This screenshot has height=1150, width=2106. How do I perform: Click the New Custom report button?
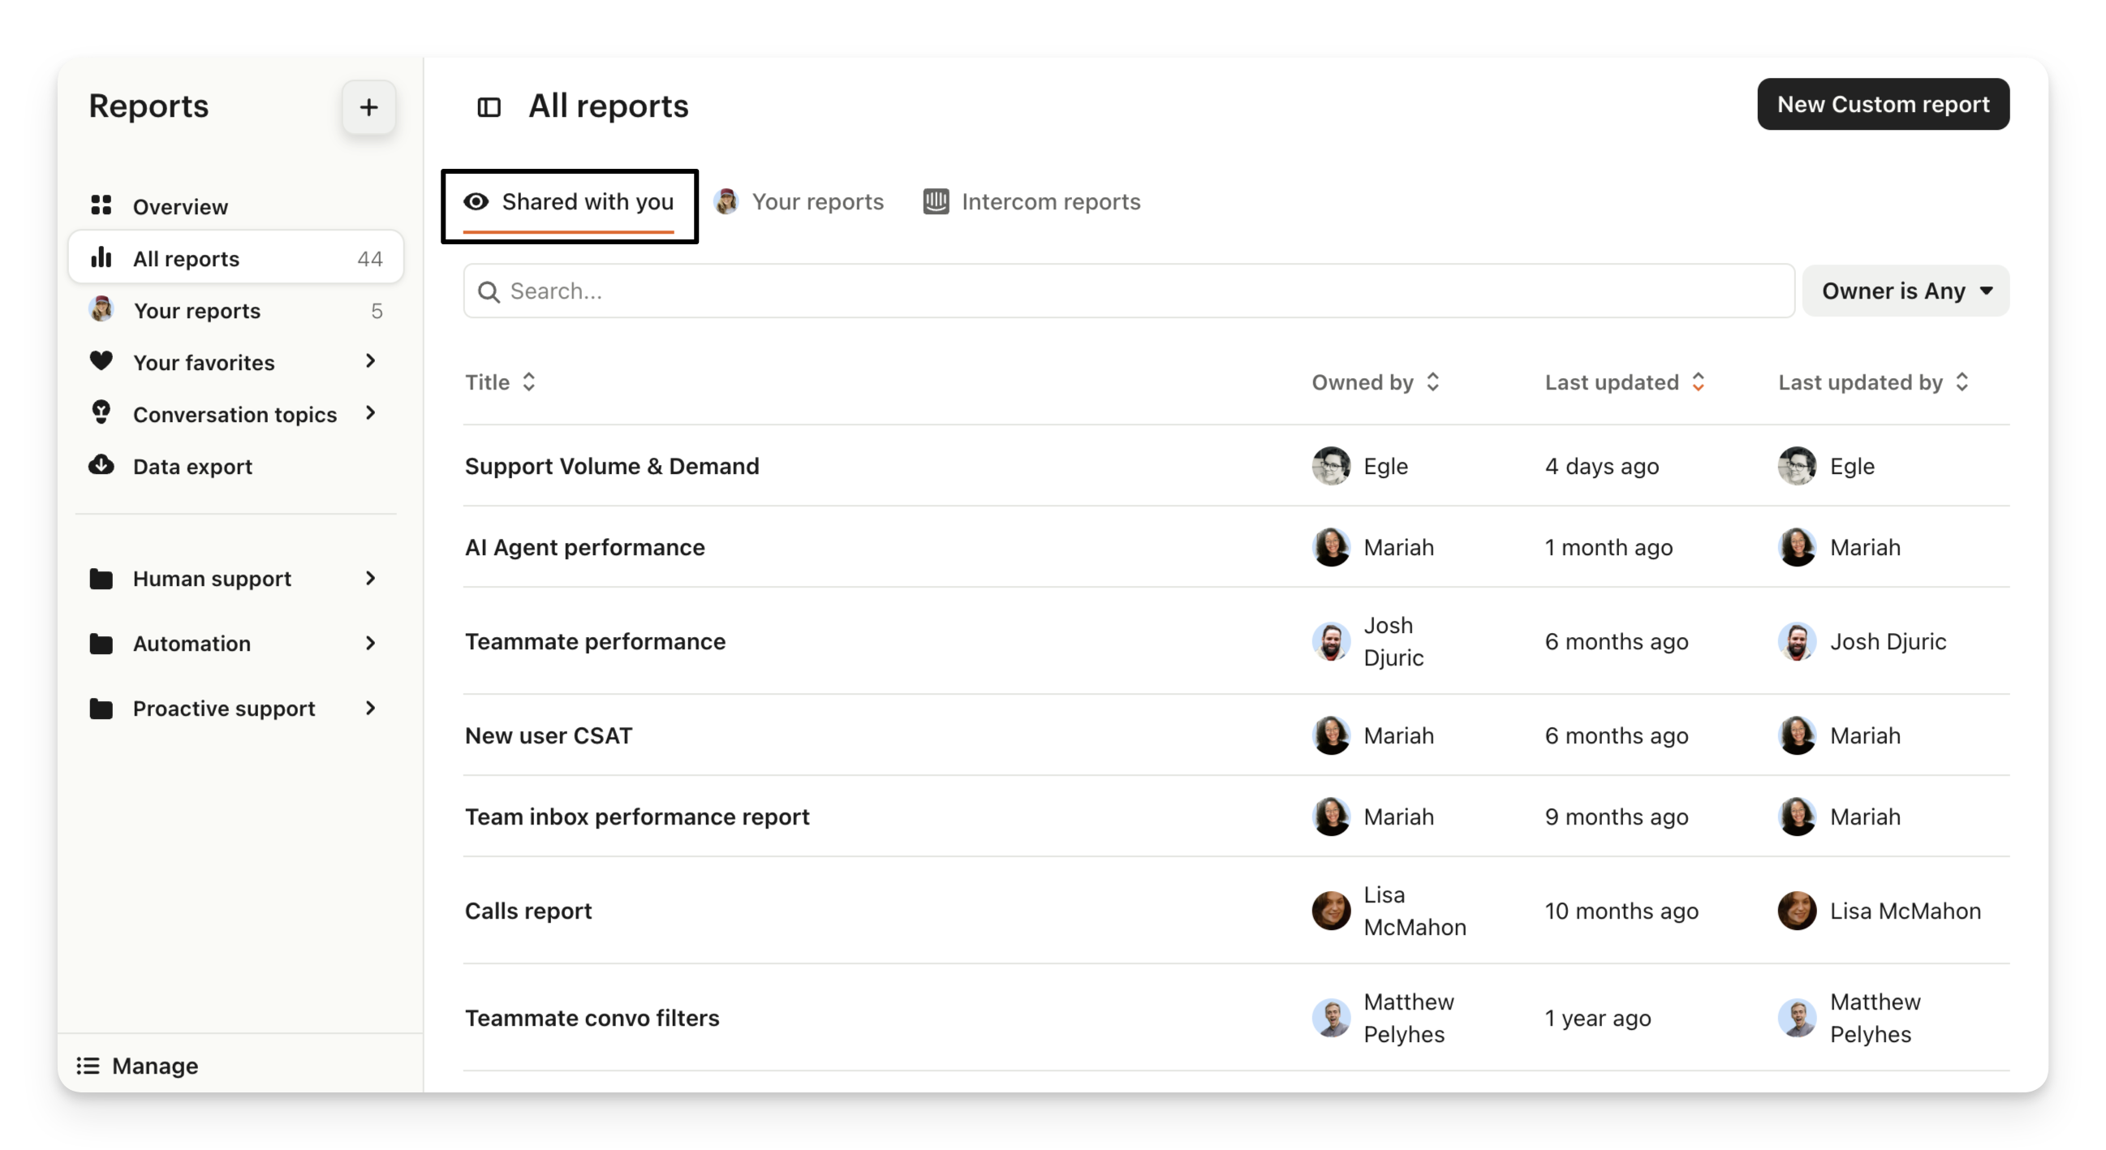tap(1882, 105)
